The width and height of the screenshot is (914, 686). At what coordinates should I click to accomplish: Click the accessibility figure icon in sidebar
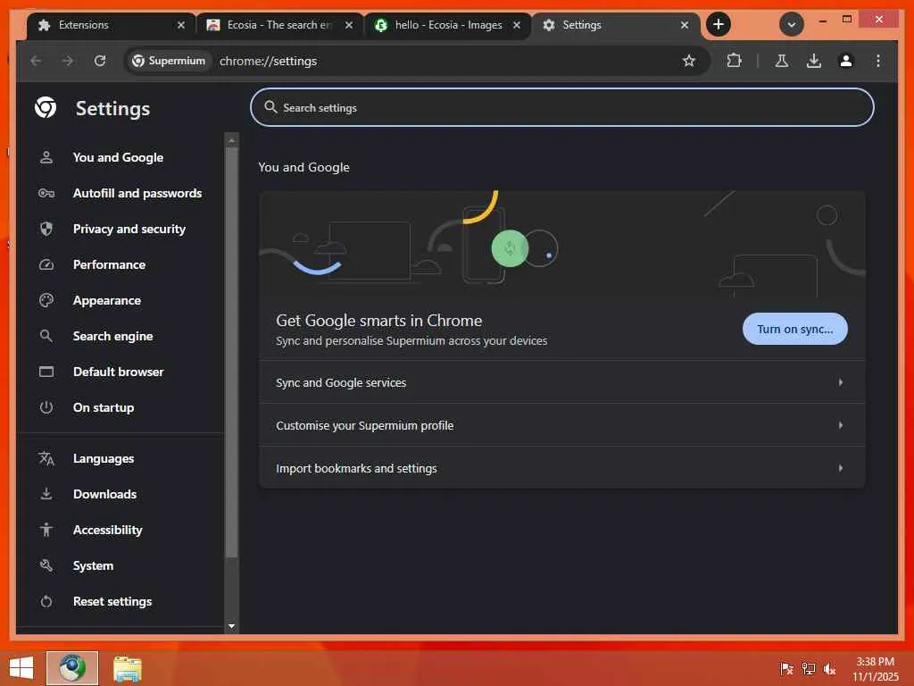(46, 530)
